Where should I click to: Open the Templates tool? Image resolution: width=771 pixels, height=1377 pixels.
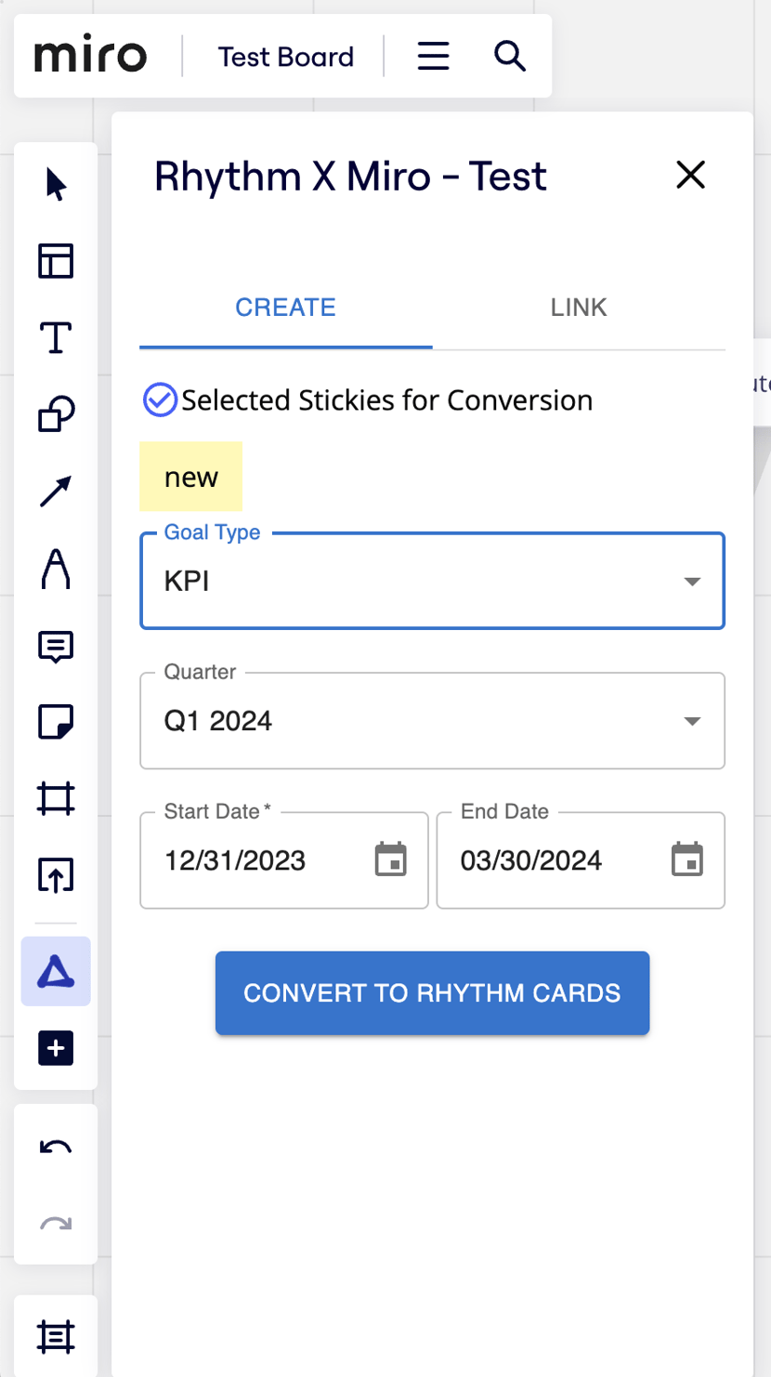click(x=56, y=261)
